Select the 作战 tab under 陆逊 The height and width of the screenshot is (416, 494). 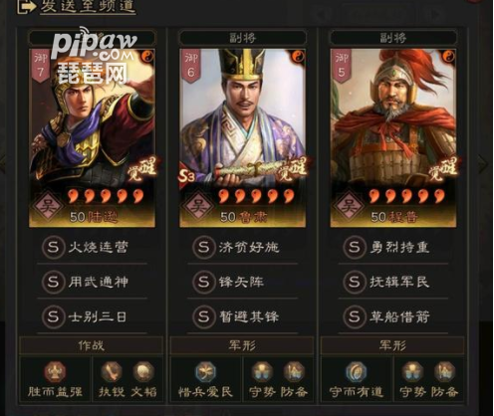coord(92,345)
